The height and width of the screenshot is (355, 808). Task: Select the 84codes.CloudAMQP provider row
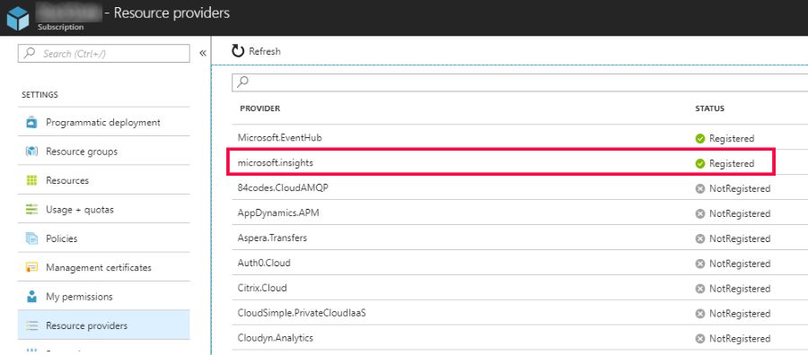point(520,188)
